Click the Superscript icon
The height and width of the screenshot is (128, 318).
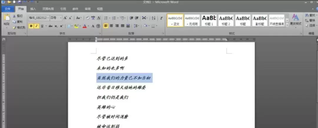pyautogui.click(x=61, y=26)
